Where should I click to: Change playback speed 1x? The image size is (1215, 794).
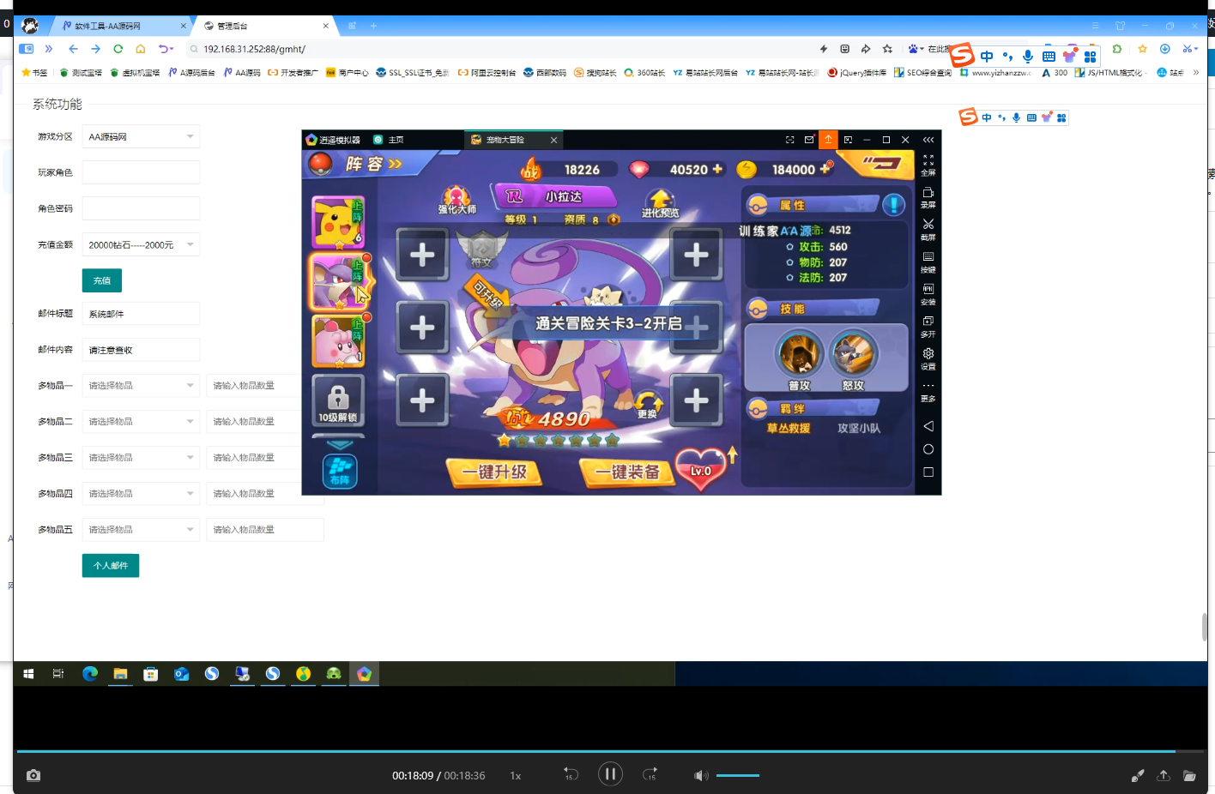click(x=516, y=775)
